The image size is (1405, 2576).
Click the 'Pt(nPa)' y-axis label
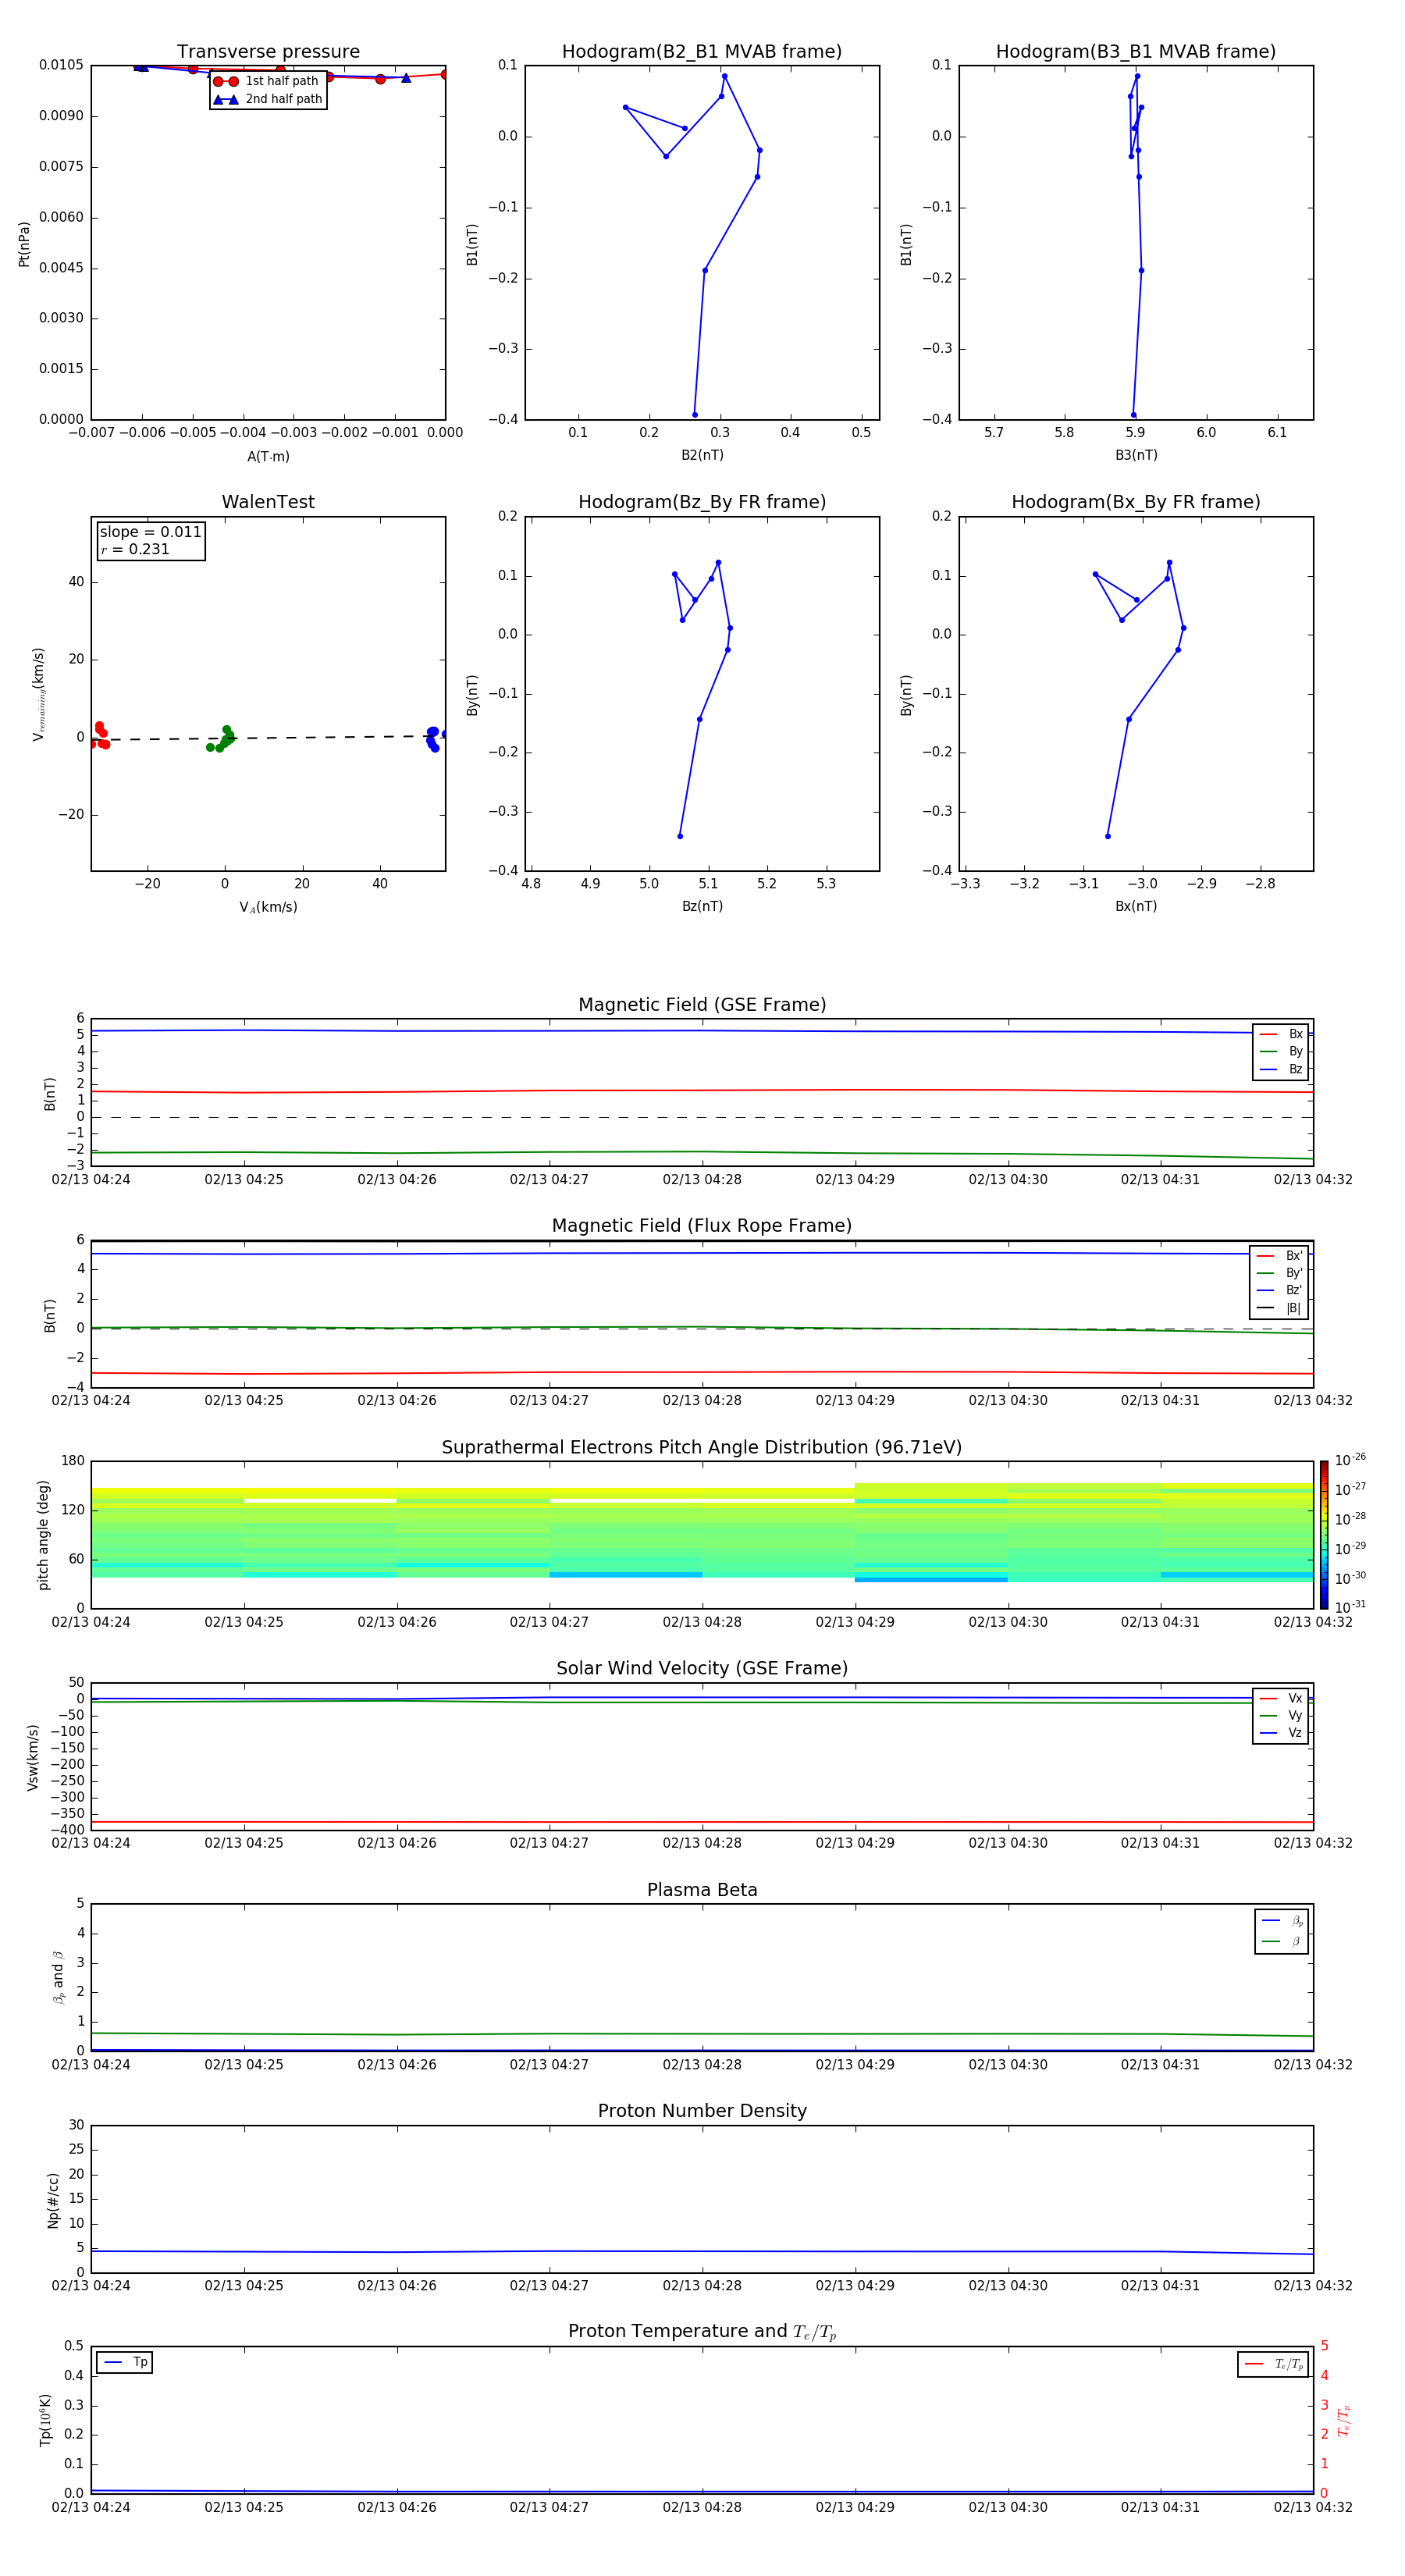pyautogui.click(x=24, y=244)
